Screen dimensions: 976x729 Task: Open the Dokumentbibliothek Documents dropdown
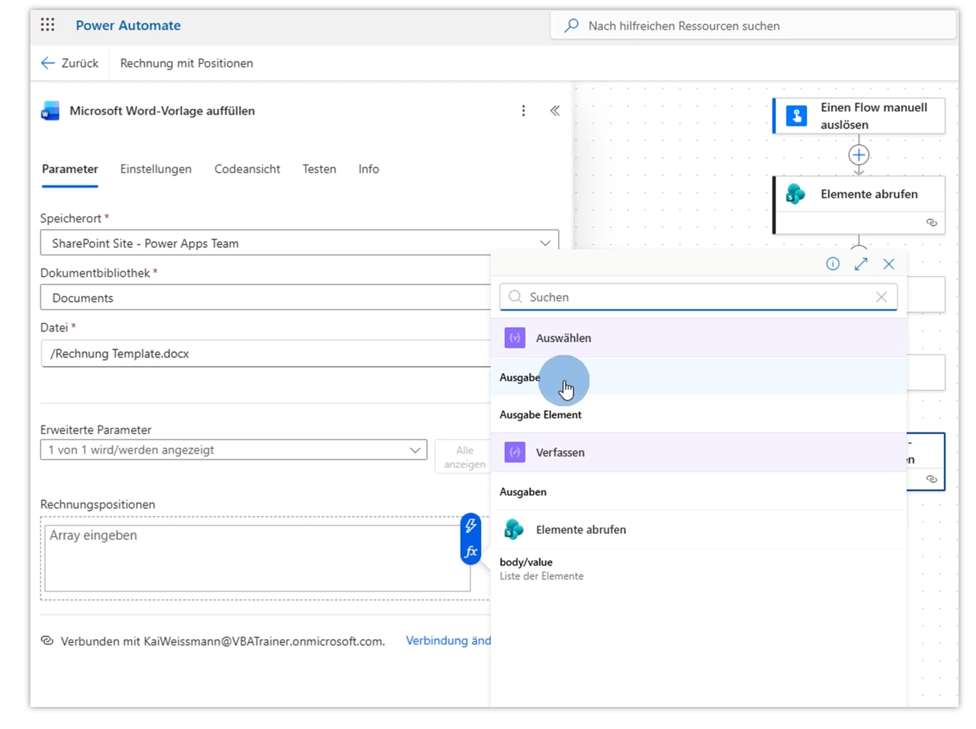pos(265,297)
